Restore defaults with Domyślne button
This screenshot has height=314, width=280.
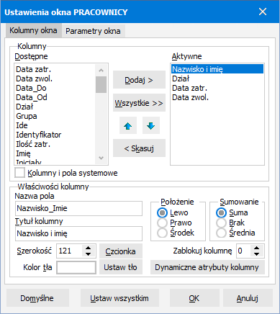(x=37, y=298)
